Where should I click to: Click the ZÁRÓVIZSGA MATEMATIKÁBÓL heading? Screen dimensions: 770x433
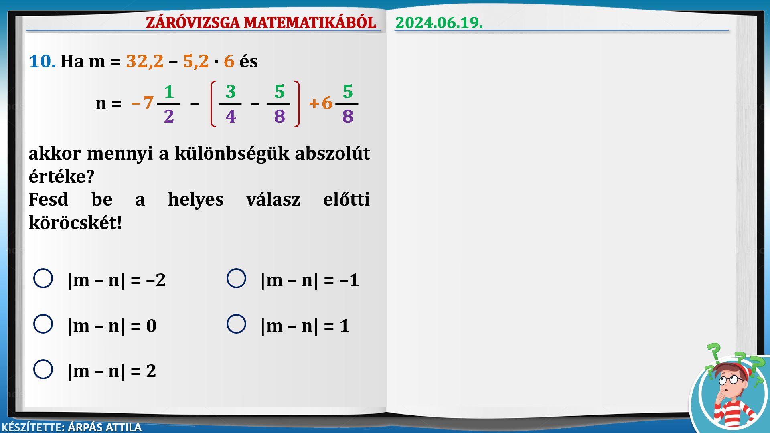261,22
